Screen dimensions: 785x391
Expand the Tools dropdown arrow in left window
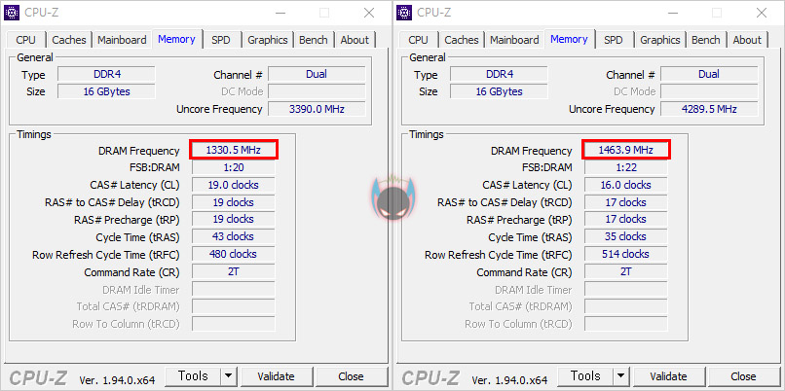click(228, 376)
